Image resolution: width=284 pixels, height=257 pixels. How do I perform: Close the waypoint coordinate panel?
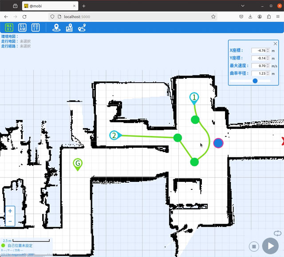point(275,44)
